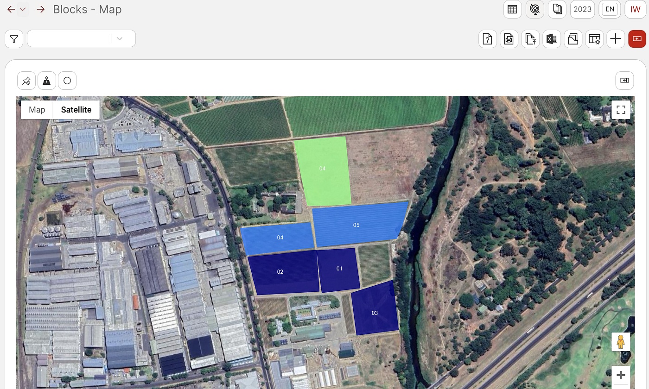Toggle fullscreen map view
This screenshot has width=649, height=389.
click(x=621, y=110)
